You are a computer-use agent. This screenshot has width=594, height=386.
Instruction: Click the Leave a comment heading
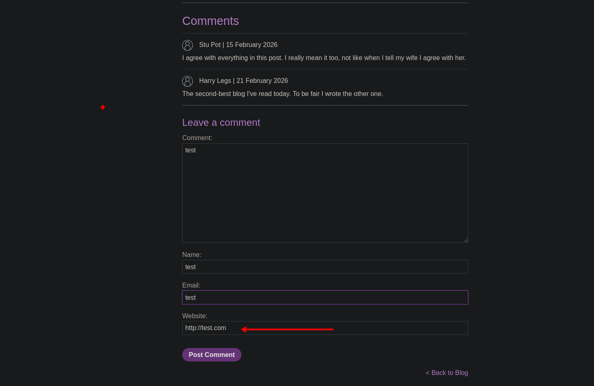click(x=221, y=123)
